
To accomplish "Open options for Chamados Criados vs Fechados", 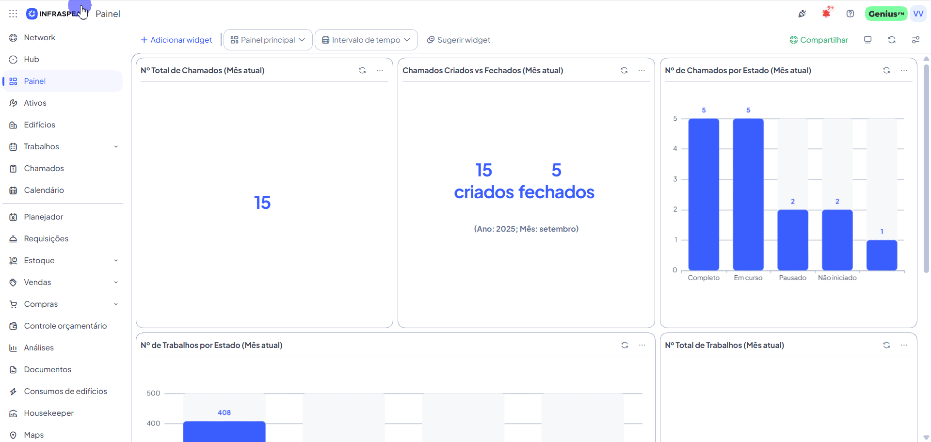I will (642, 70).
